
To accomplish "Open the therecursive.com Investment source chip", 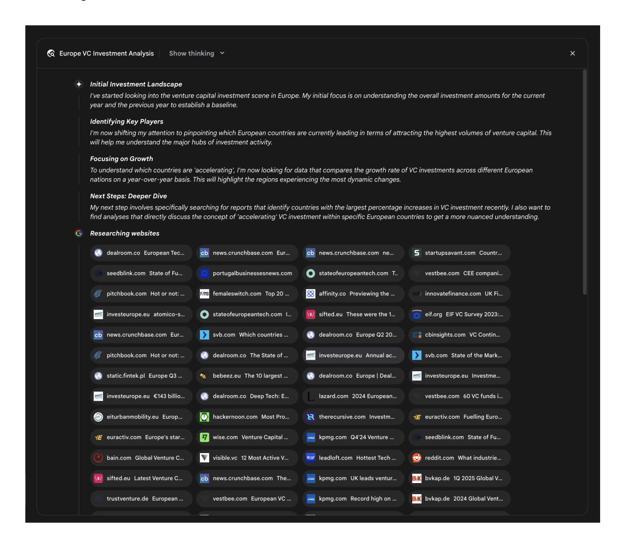I will [353, 417].
